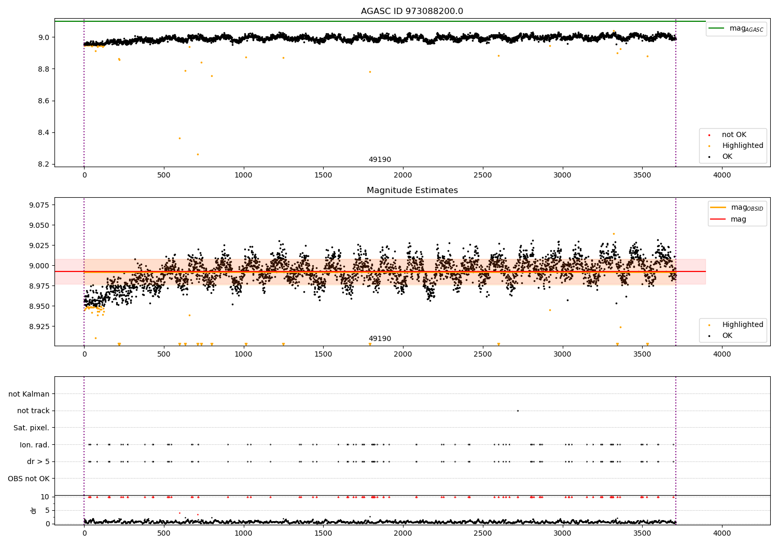
Task: Click the mag AGASC legend entry
Action: coord(737,29)
